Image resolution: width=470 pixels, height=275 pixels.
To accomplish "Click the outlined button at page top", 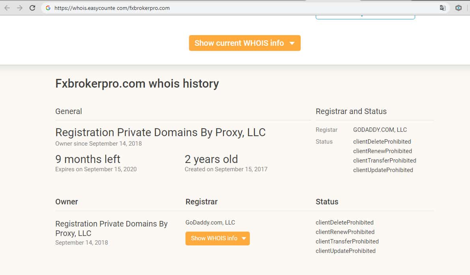I will (x=365, y=16).
